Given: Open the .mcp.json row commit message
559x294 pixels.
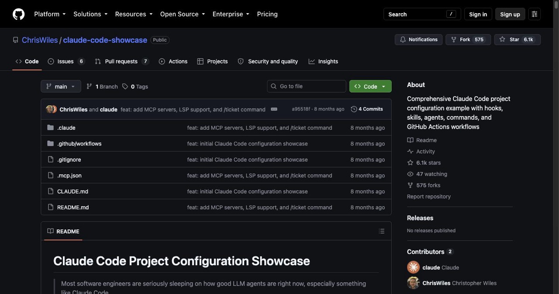Looking at the screenshot, I should point(259,176).
